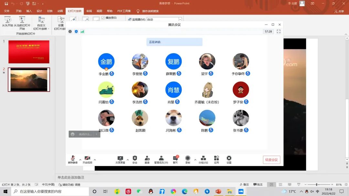Open 管理成员 member management
Viewport: 349px width, 196px height.
[161, 159]
